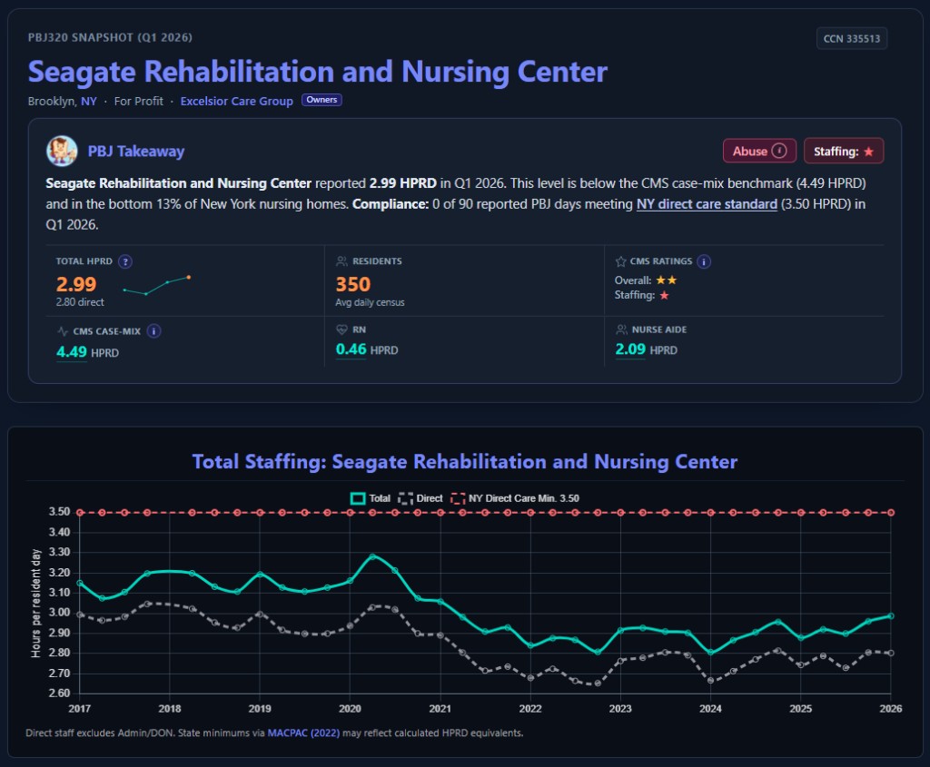Click the Nurse Aide person icon
Screen dimensions: 930x767
pyautogui.click(x=621, y=329)
